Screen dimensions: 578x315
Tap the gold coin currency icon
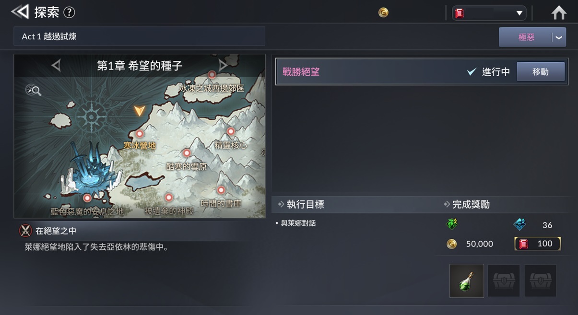(x=383, y=12)
